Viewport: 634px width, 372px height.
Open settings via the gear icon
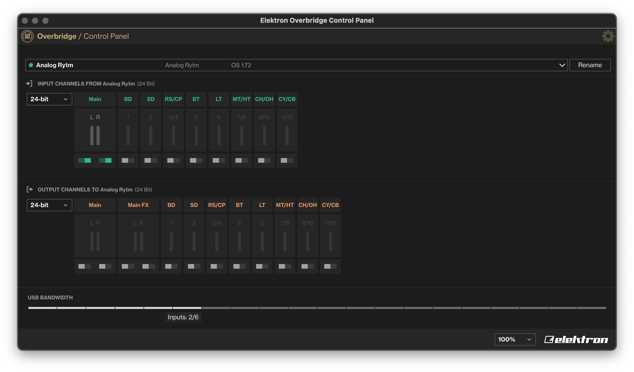[608, 36]
